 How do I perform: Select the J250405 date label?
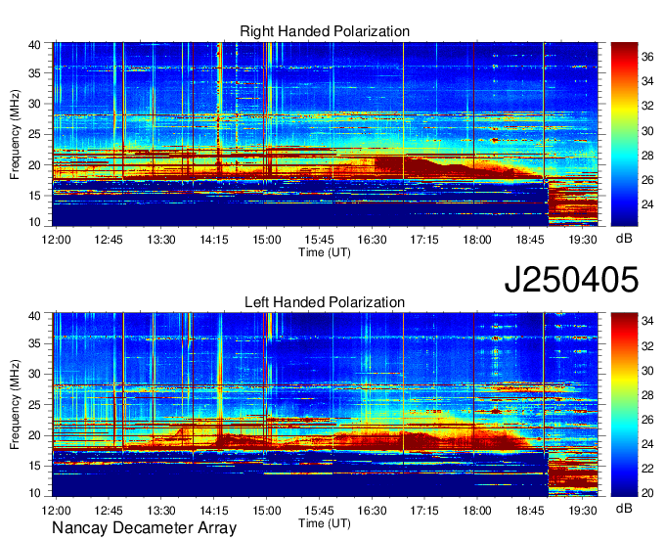point(571,279)
